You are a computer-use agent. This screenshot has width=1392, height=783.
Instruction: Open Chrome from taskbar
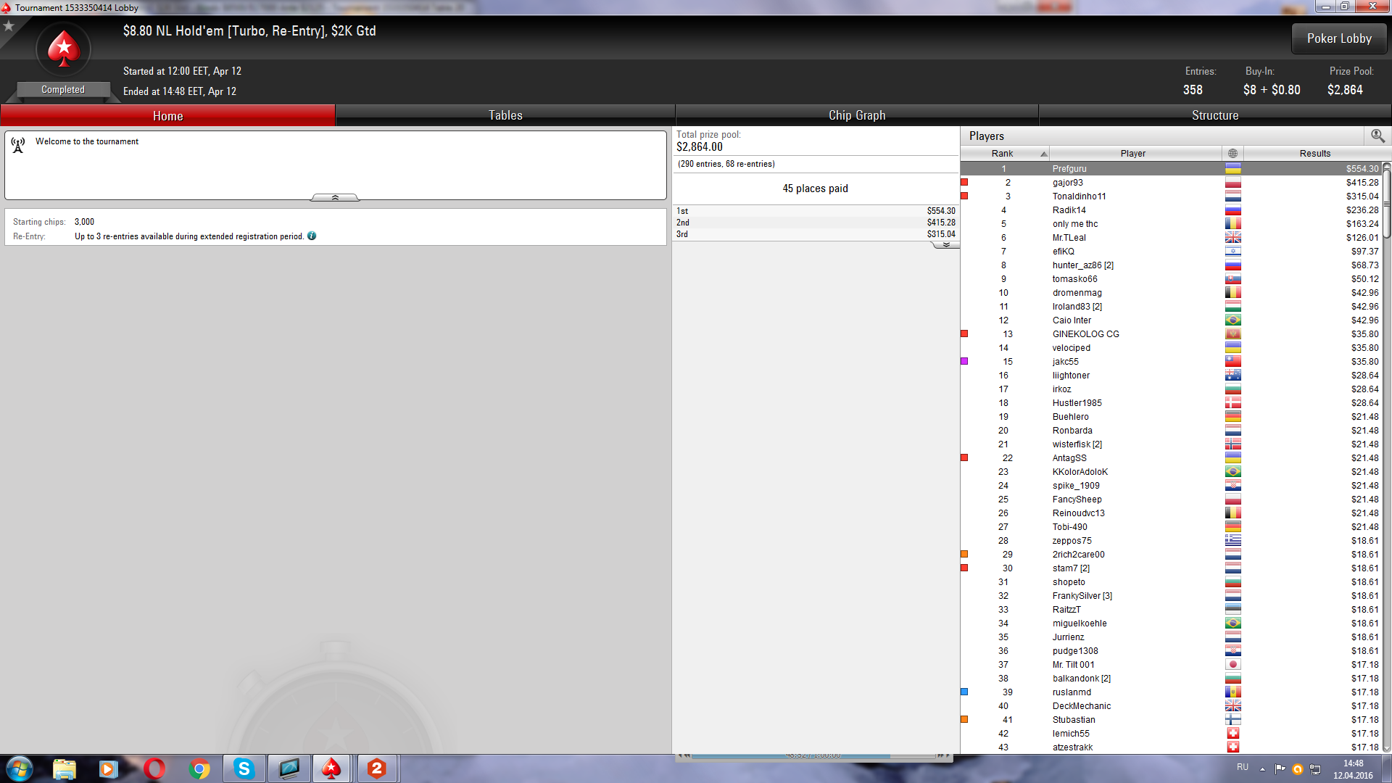coord(199,768)
